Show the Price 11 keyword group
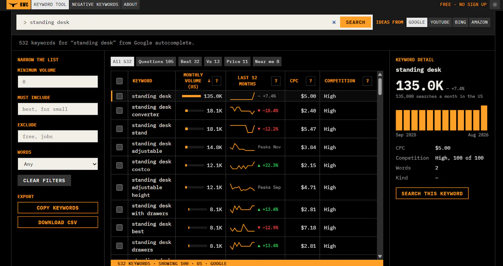The width and height of the screenshot is (503, 266). pyautogui.click(x=237, y=62)
